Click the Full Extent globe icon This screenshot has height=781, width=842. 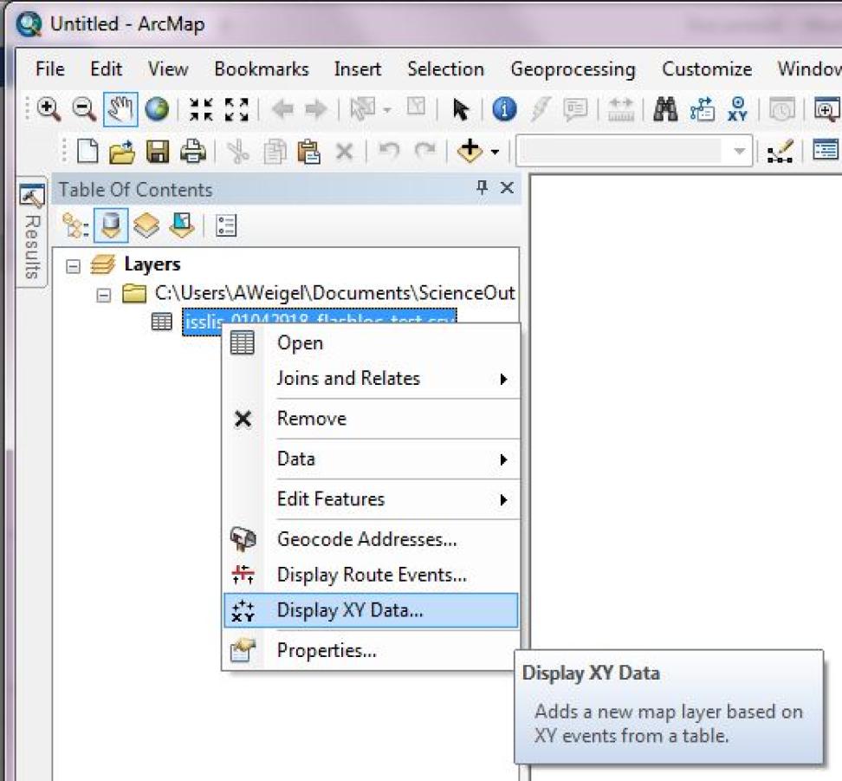(x=157, y=109)
